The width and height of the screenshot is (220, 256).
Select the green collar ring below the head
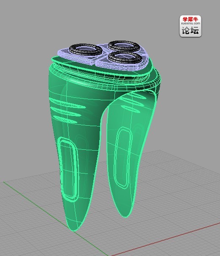(x=104, y=77)
